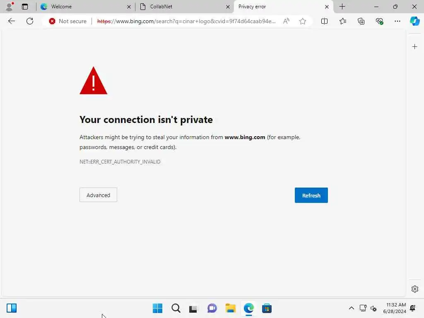The image size is (424, 318).
Task: Open Settings and more ellipsis menu
Action: point(397,21)
